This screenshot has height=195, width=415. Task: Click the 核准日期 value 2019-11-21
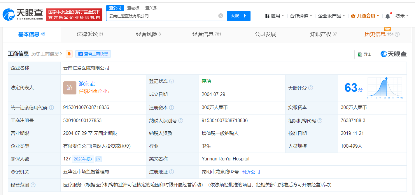pos(353,133)
